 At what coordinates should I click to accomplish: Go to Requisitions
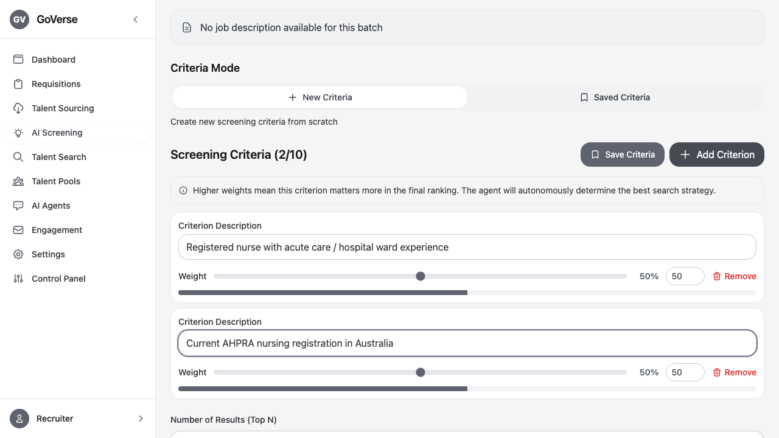tap(77, 84)
